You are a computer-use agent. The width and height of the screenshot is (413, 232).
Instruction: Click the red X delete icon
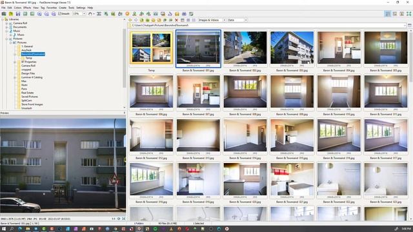coord(176,20)
